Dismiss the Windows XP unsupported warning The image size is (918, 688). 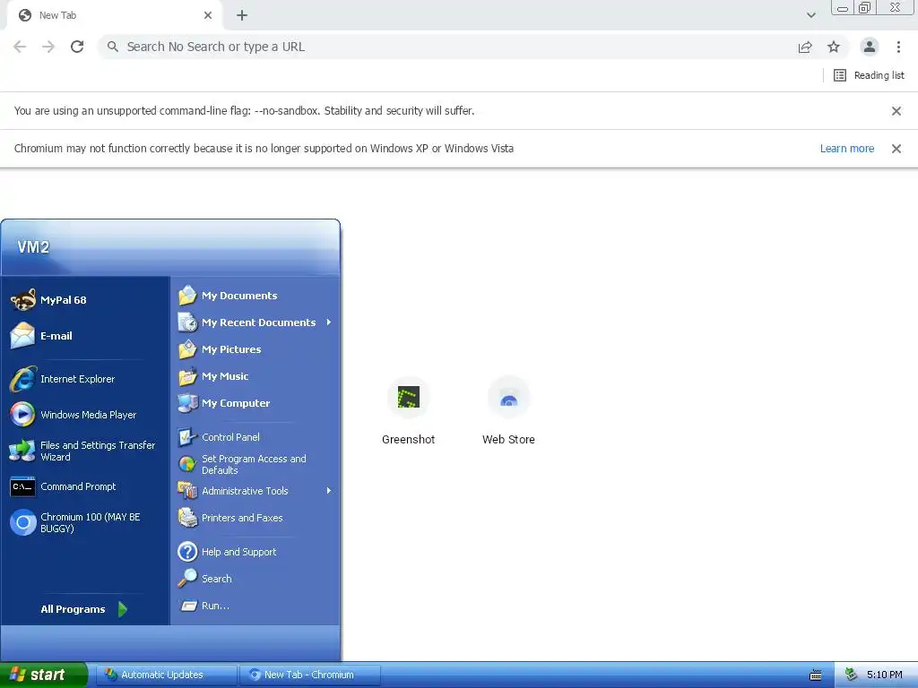tap(896, 149)
